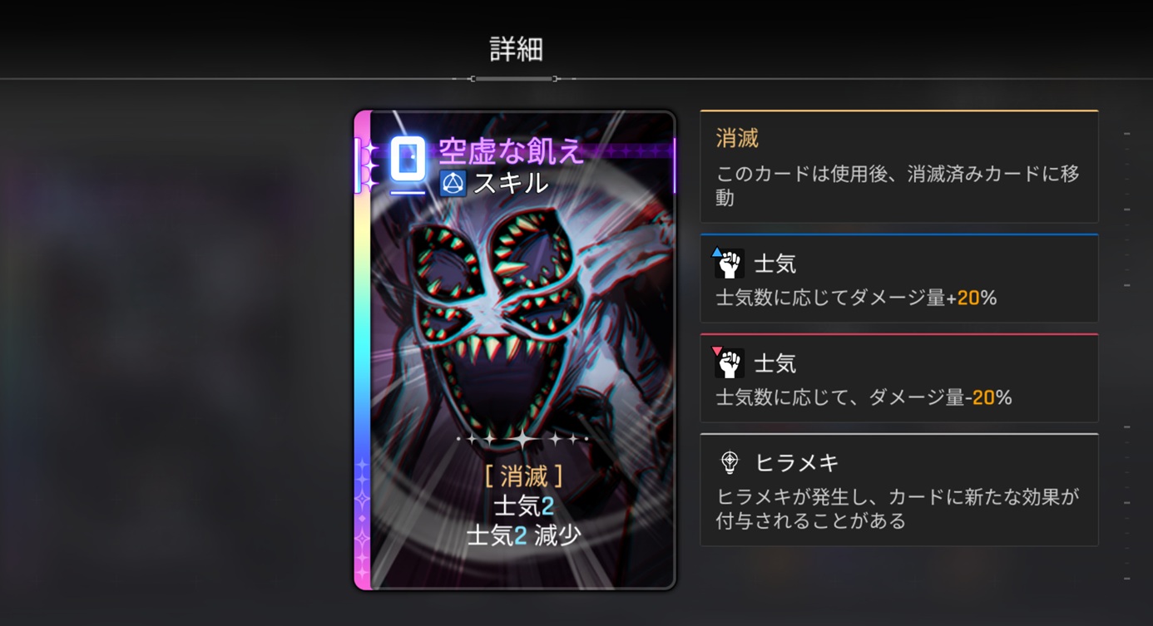Click the morale debuff fist icon
Screen dimensions: 1153x626
point(729,363)
